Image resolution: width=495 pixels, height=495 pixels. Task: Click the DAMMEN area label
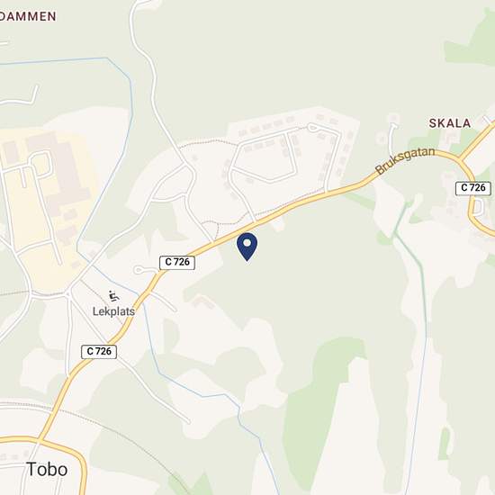28,16
